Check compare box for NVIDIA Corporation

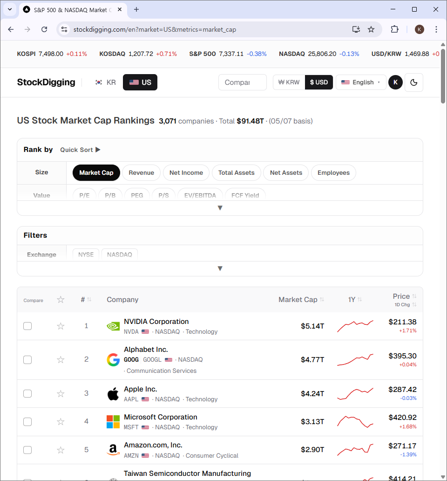tap(27, 326)
